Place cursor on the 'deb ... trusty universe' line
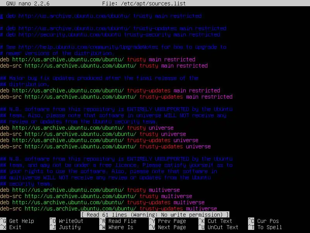This screenshot has width=310, height=233. 87,128
